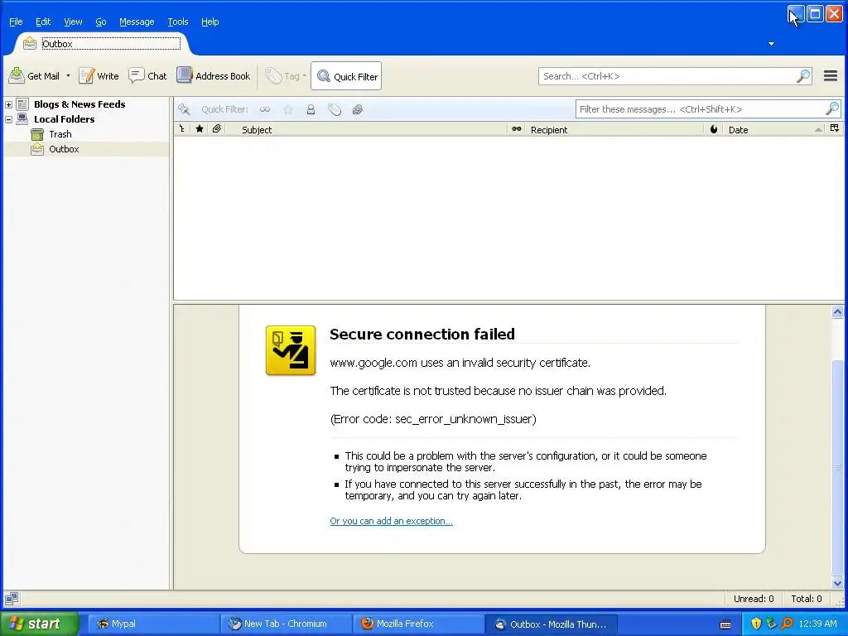Click the yellow security shield tray icon
Viewport: 848px width, 636px height.
click(x=756, y=624)
